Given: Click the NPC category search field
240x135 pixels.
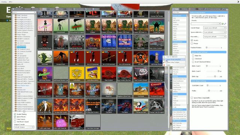Looking at the screenshot, I should coord(24,12).
